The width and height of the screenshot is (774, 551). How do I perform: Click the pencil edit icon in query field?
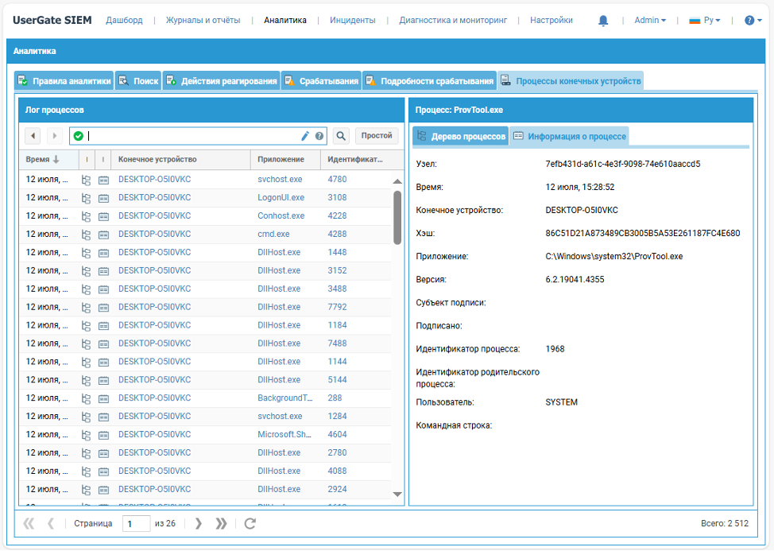click(x=304, y=136)
